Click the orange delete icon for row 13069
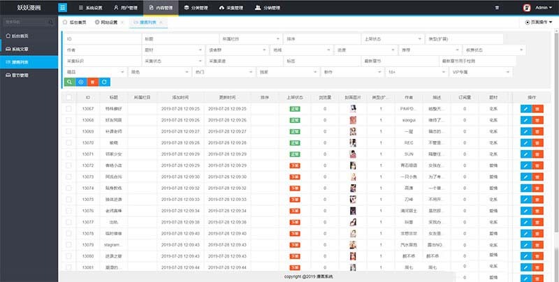 [537, 131]
